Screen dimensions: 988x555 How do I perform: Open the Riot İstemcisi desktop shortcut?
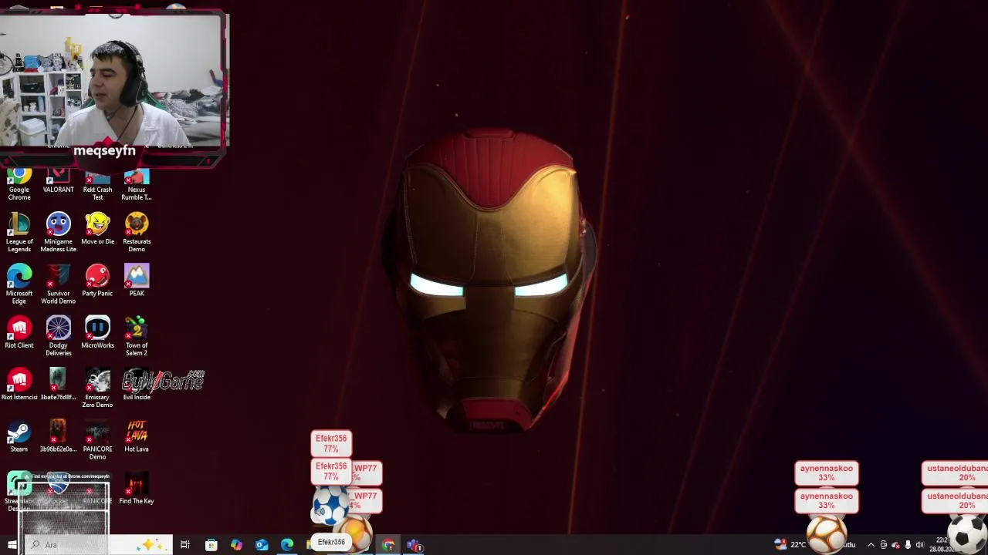(19, 384)
